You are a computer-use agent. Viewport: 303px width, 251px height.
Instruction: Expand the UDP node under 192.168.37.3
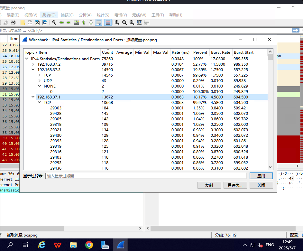click(x=40, y=80)
